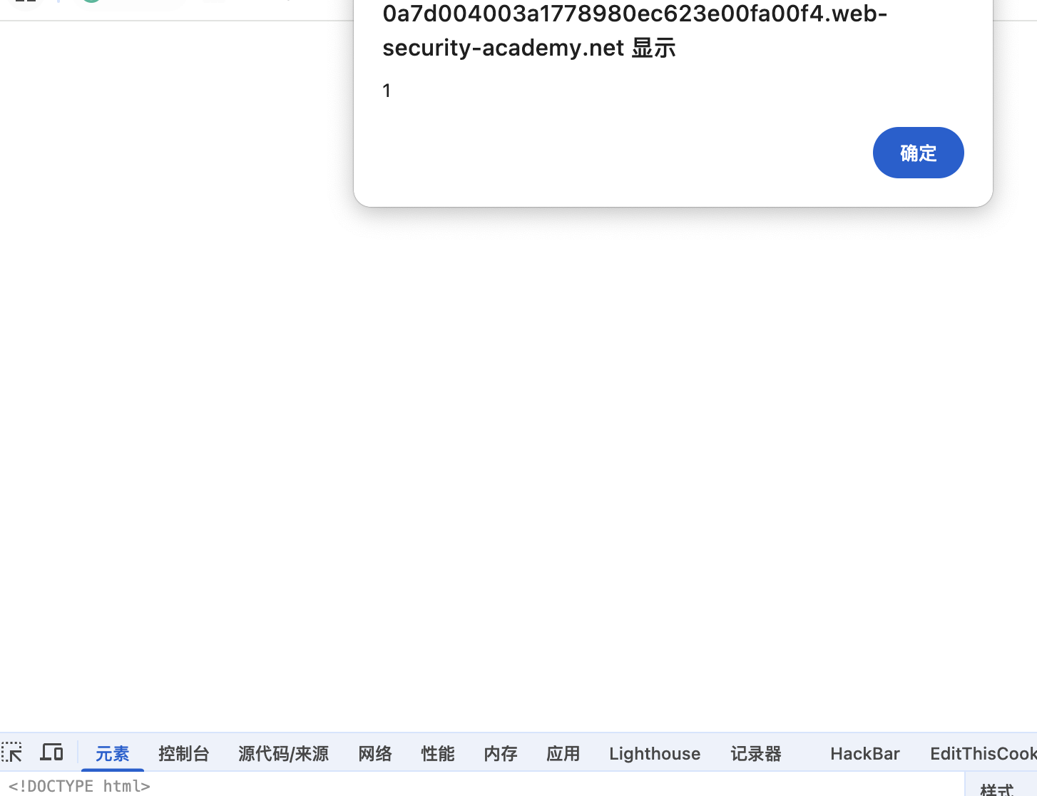Viewport: 1037px width, 796px height.
Task: Switch to the 内存 tab
Action: pos(501,754)
